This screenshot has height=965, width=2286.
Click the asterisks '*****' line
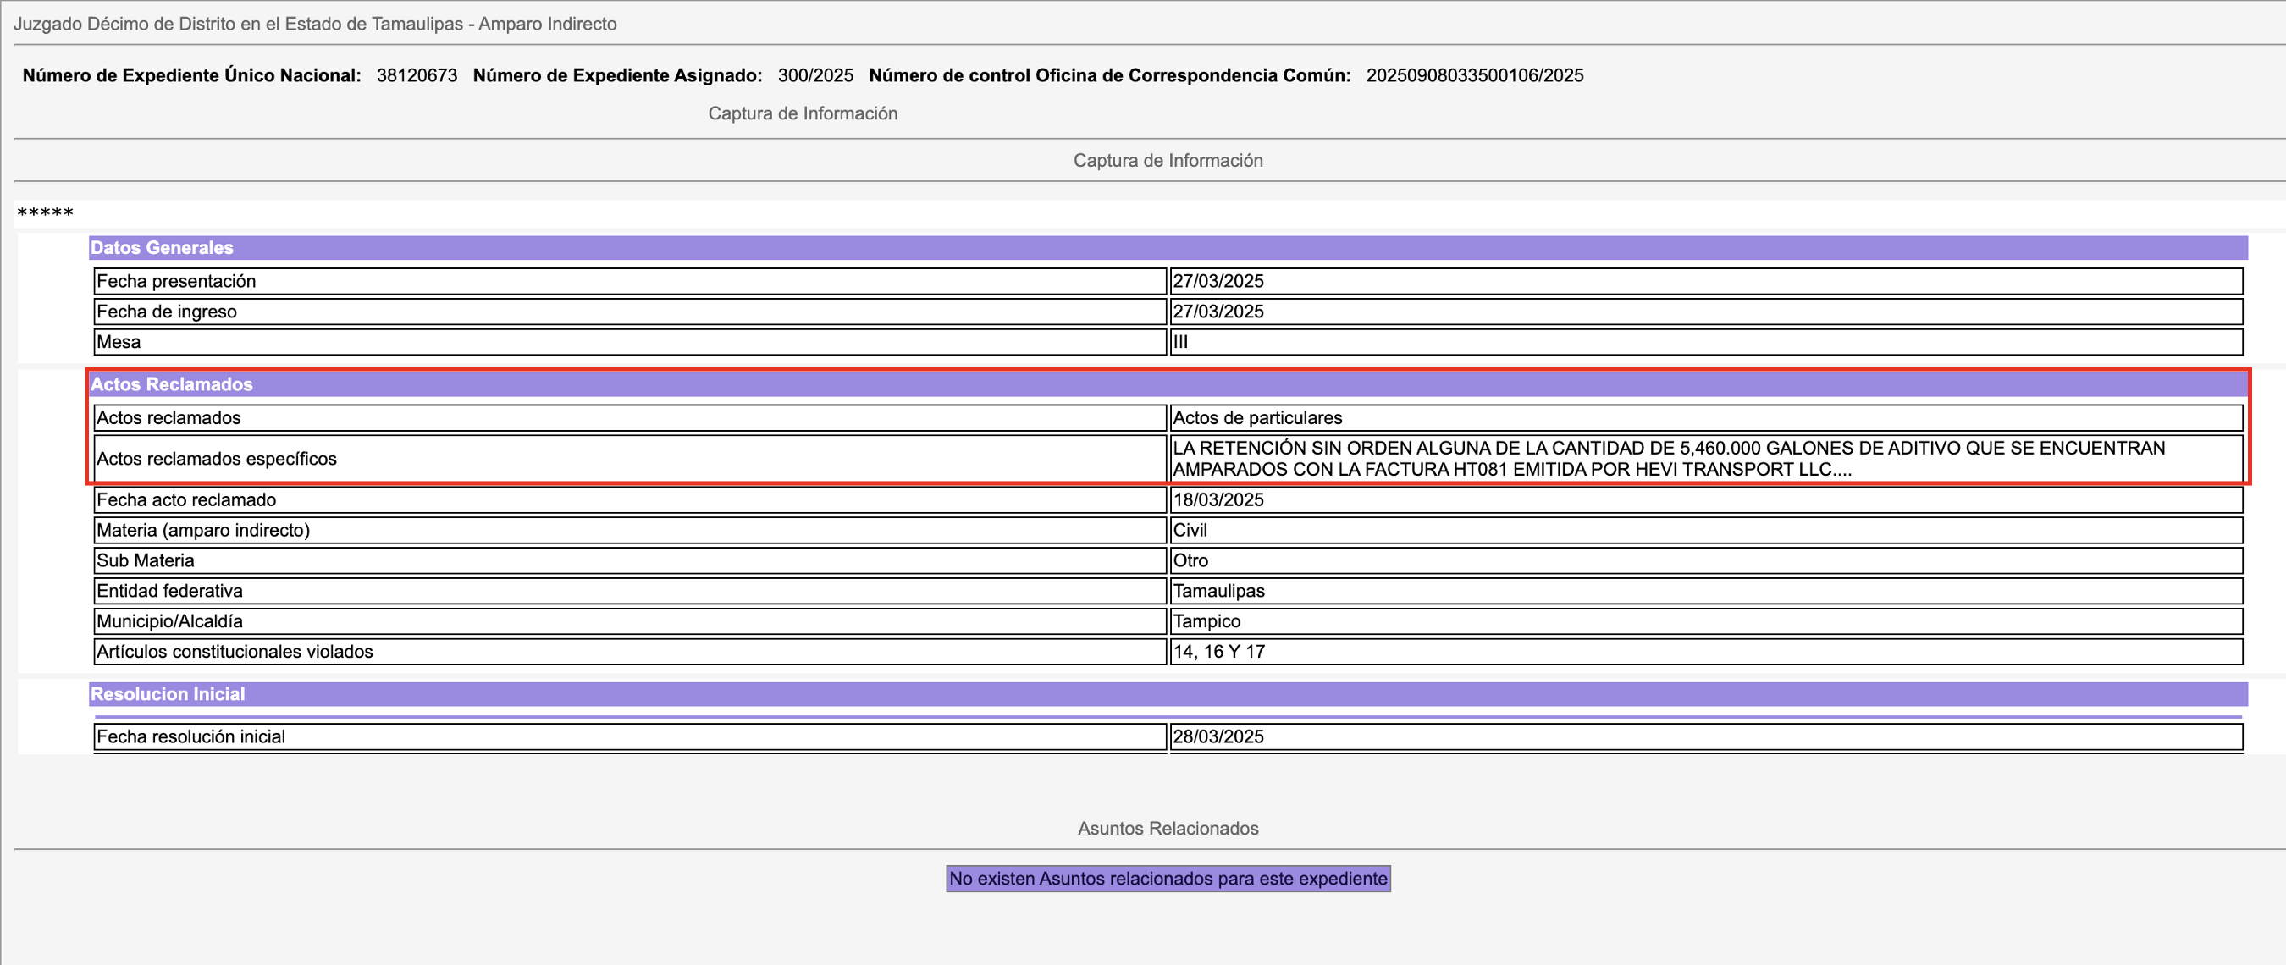pos(45,212)
